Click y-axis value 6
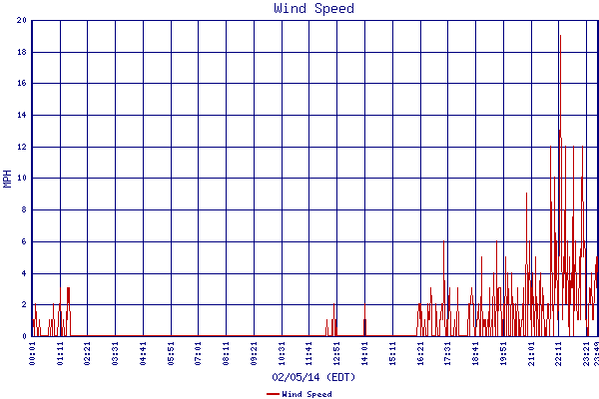Screen dimensions: 599x399 (24, 241)
